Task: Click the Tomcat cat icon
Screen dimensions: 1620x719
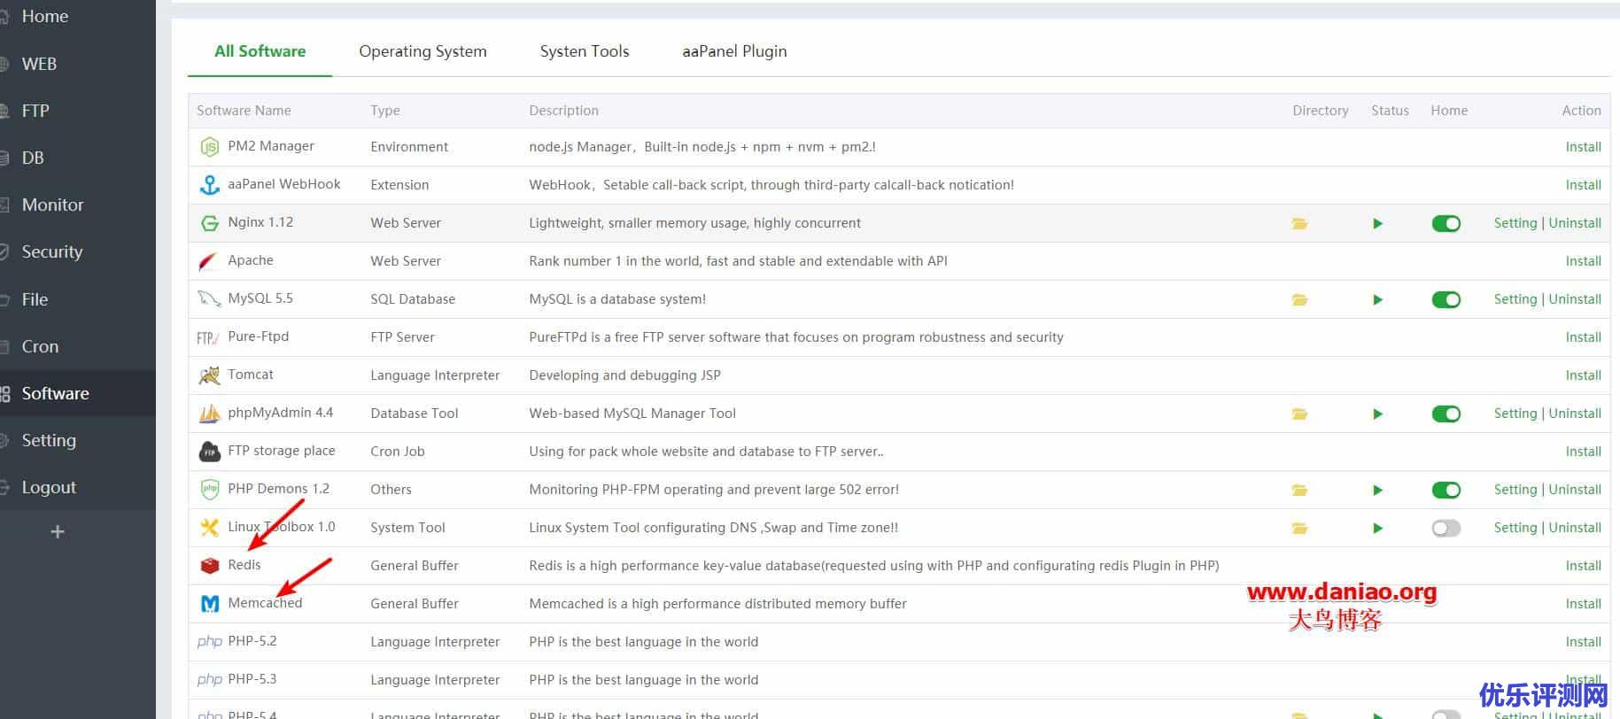Action: pyautogui.click(x=209, y=375)
